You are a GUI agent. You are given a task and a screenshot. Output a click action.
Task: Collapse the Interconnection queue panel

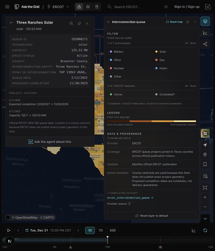195,22
